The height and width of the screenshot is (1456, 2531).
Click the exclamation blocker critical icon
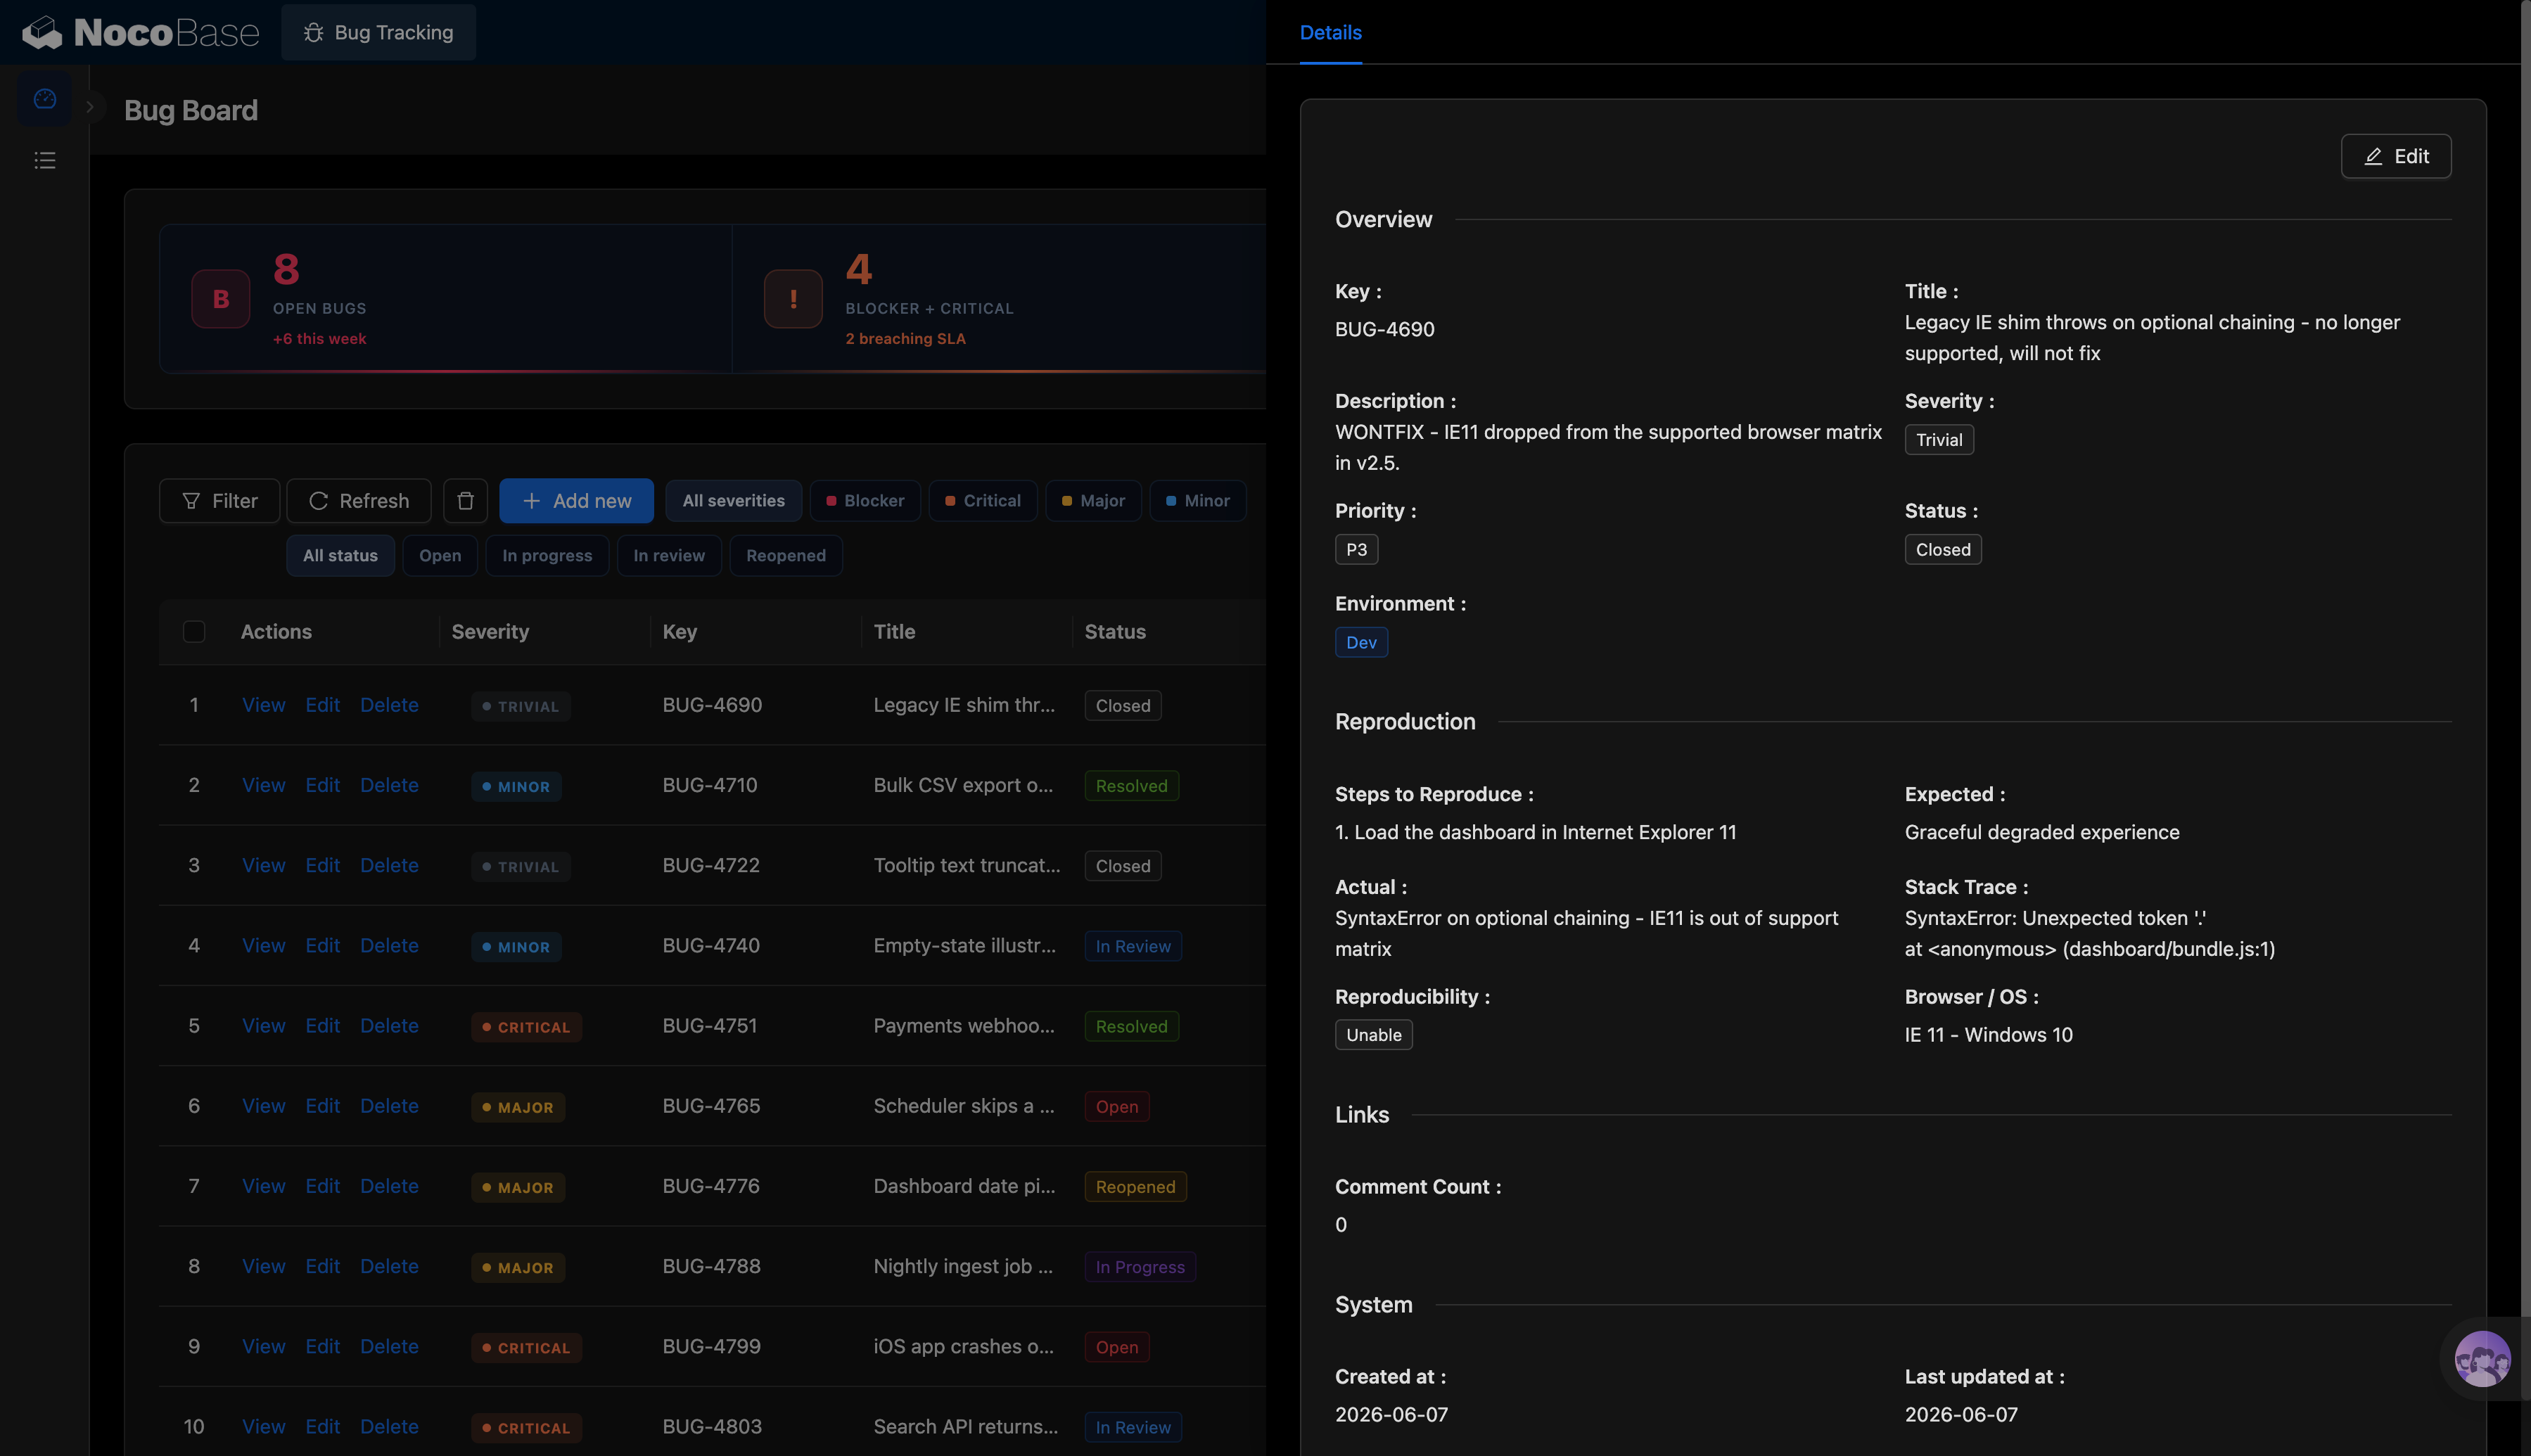[x=793, y=298]
